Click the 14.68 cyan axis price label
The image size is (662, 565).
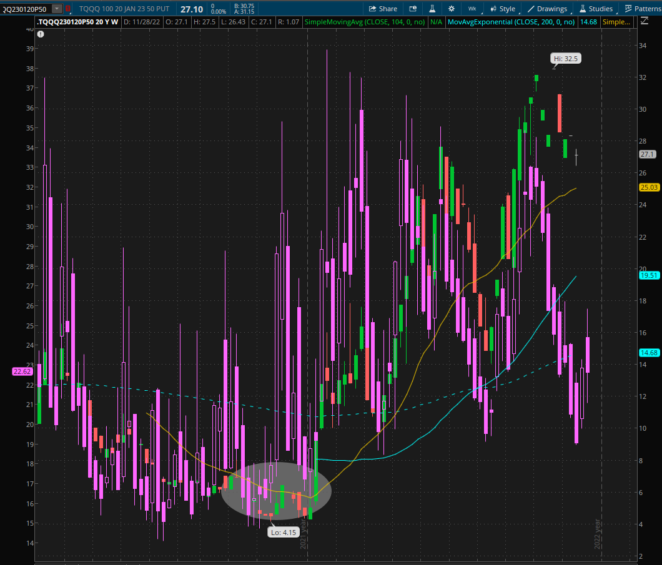point(648,353)
